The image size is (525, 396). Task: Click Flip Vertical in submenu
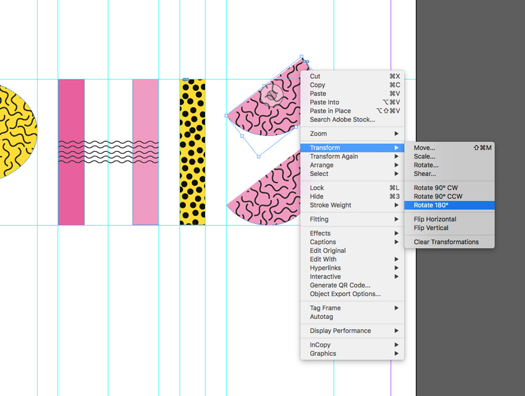(431, 228)
